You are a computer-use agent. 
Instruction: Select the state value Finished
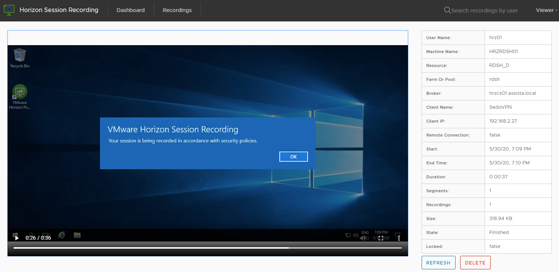pyautogui.click(x=499, y=232)
